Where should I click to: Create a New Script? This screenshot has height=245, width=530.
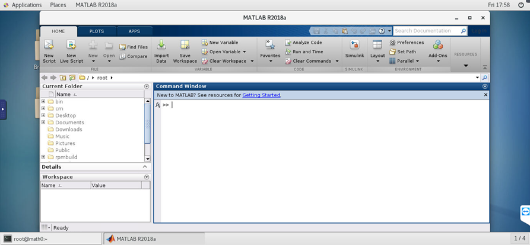49,51
